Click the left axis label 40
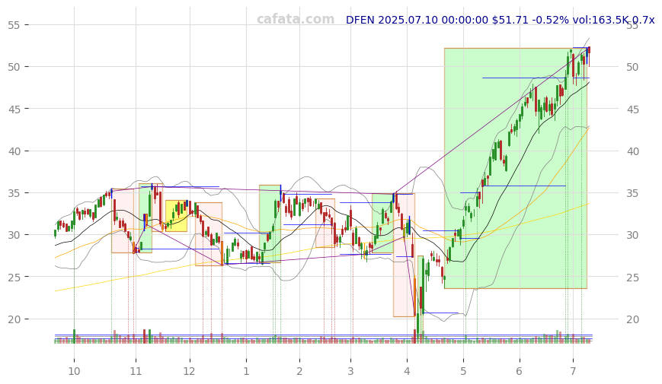The width and height of the screenshot is (662, 384). 14,151
